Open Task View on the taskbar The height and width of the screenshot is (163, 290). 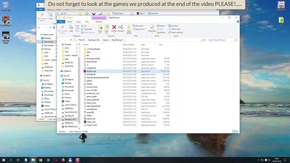click(x=18, y=160)
